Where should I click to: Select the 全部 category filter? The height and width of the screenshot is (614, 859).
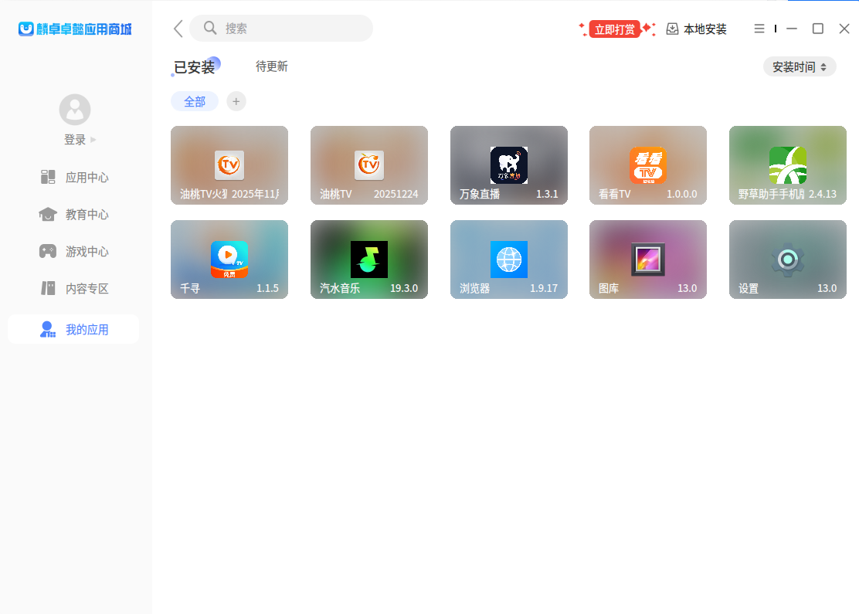[x=195, y=101]
